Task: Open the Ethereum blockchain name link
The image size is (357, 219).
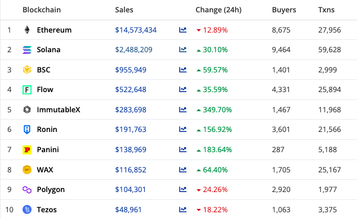Action: (54, 30)
